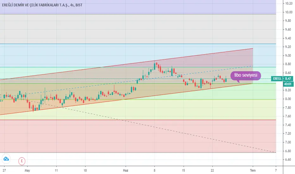Viewport: 295px width, 174px height.
Task: Click the 9.00 price axis label
Action: (288, 55)
